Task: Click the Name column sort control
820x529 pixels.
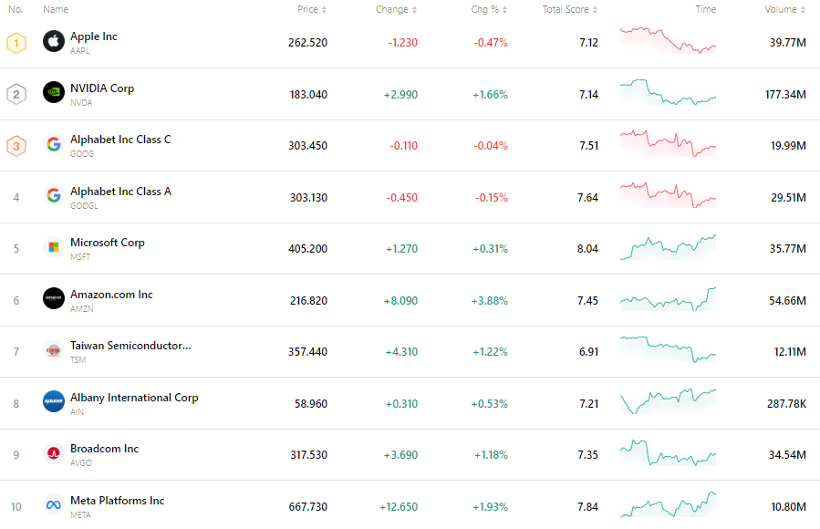Action: (x=55, y=9)
